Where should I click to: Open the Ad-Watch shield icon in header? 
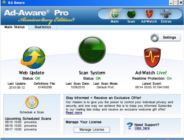pos(149,14)
